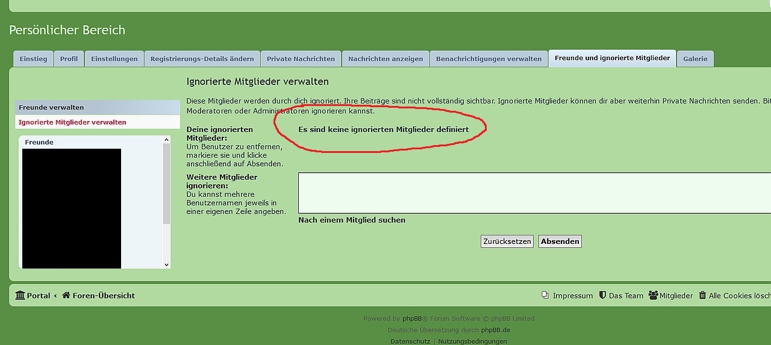This screenshot has height=345, width=771.
Task: Select Freunde verwalten in the sidebar
Action: (51, 107)
